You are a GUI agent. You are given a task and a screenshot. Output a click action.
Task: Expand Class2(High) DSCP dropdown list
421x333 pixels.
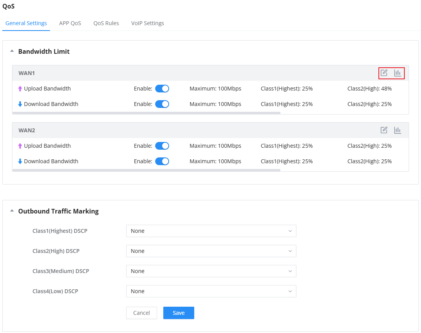(x=211, y=251)
